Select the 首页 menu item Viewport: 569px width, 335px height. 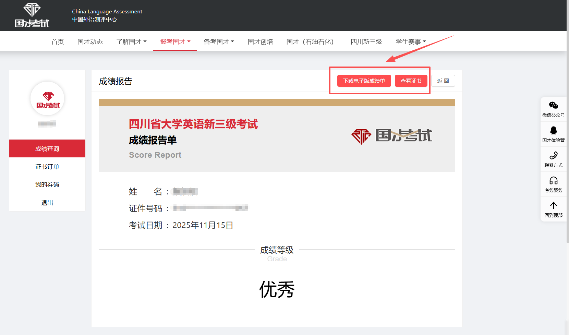[x=57, y=41]
